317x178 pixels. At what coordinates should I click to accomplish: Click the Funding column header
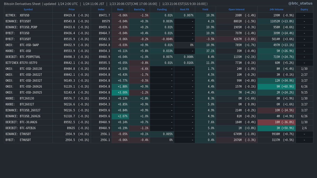click(162, 9)
